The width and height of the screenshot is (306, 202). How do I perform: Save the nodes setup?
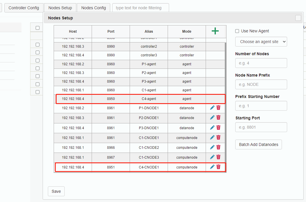56,191
